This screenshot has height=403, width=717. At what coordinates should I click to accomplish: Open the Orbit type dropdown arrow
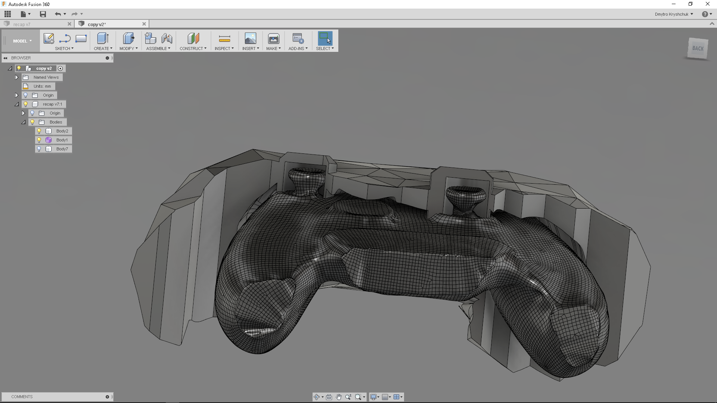(x=323, y=397)
